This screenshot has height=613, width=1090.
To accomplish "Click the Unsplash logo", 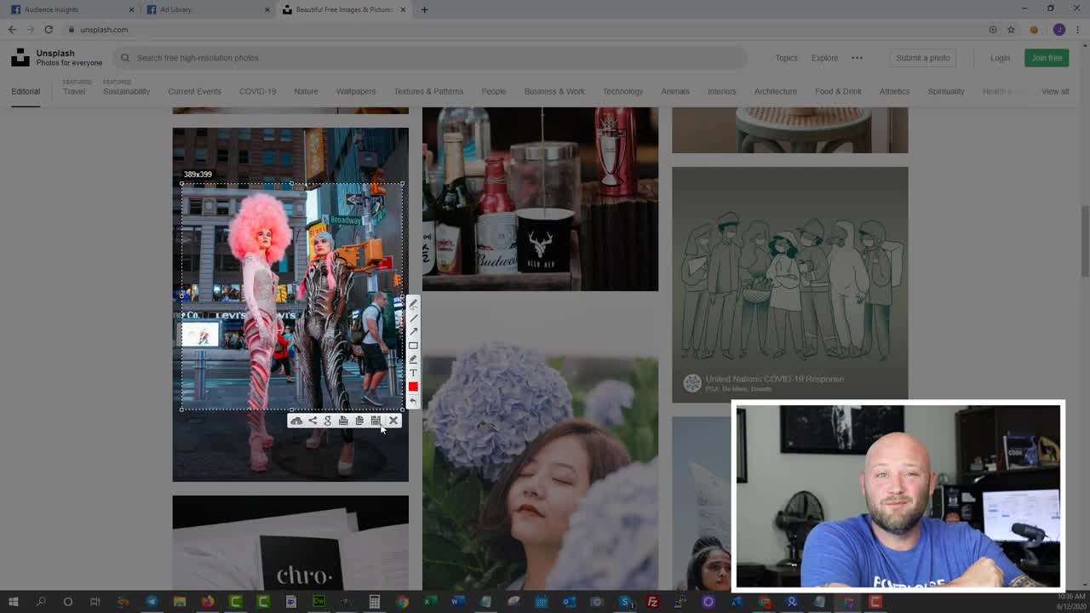I will pyautogui.click(x=20, y=58).
